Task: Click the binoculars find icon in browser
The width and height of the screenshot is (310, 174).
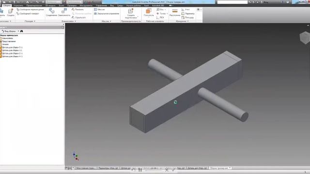Action: point(21,31)
